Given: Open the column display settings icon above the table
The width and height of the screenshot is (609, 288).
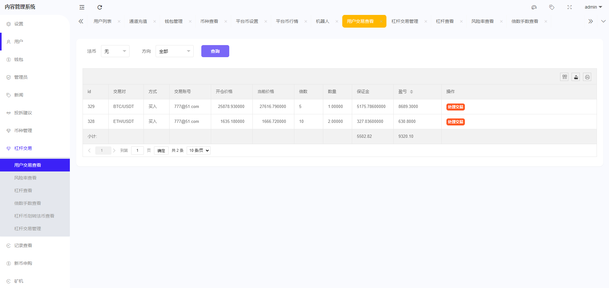Looking at the screenshot, I should pyautogui.click(x=564, y=77).
